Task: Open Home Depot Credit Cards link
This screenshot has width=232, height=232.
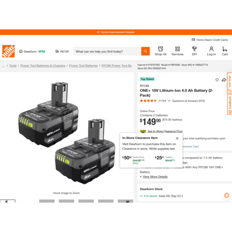Action: pyautogui.click(x=210, y=40)
